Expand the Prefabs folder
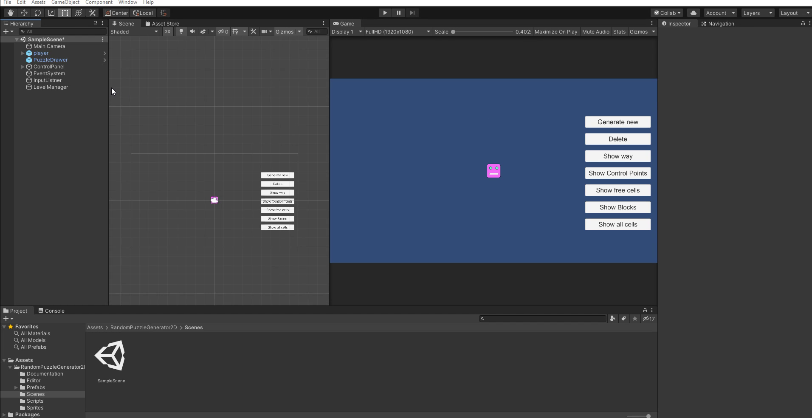The width and height of the screenshot is (812, 418). pyautogui.click(x=16, y=387)
